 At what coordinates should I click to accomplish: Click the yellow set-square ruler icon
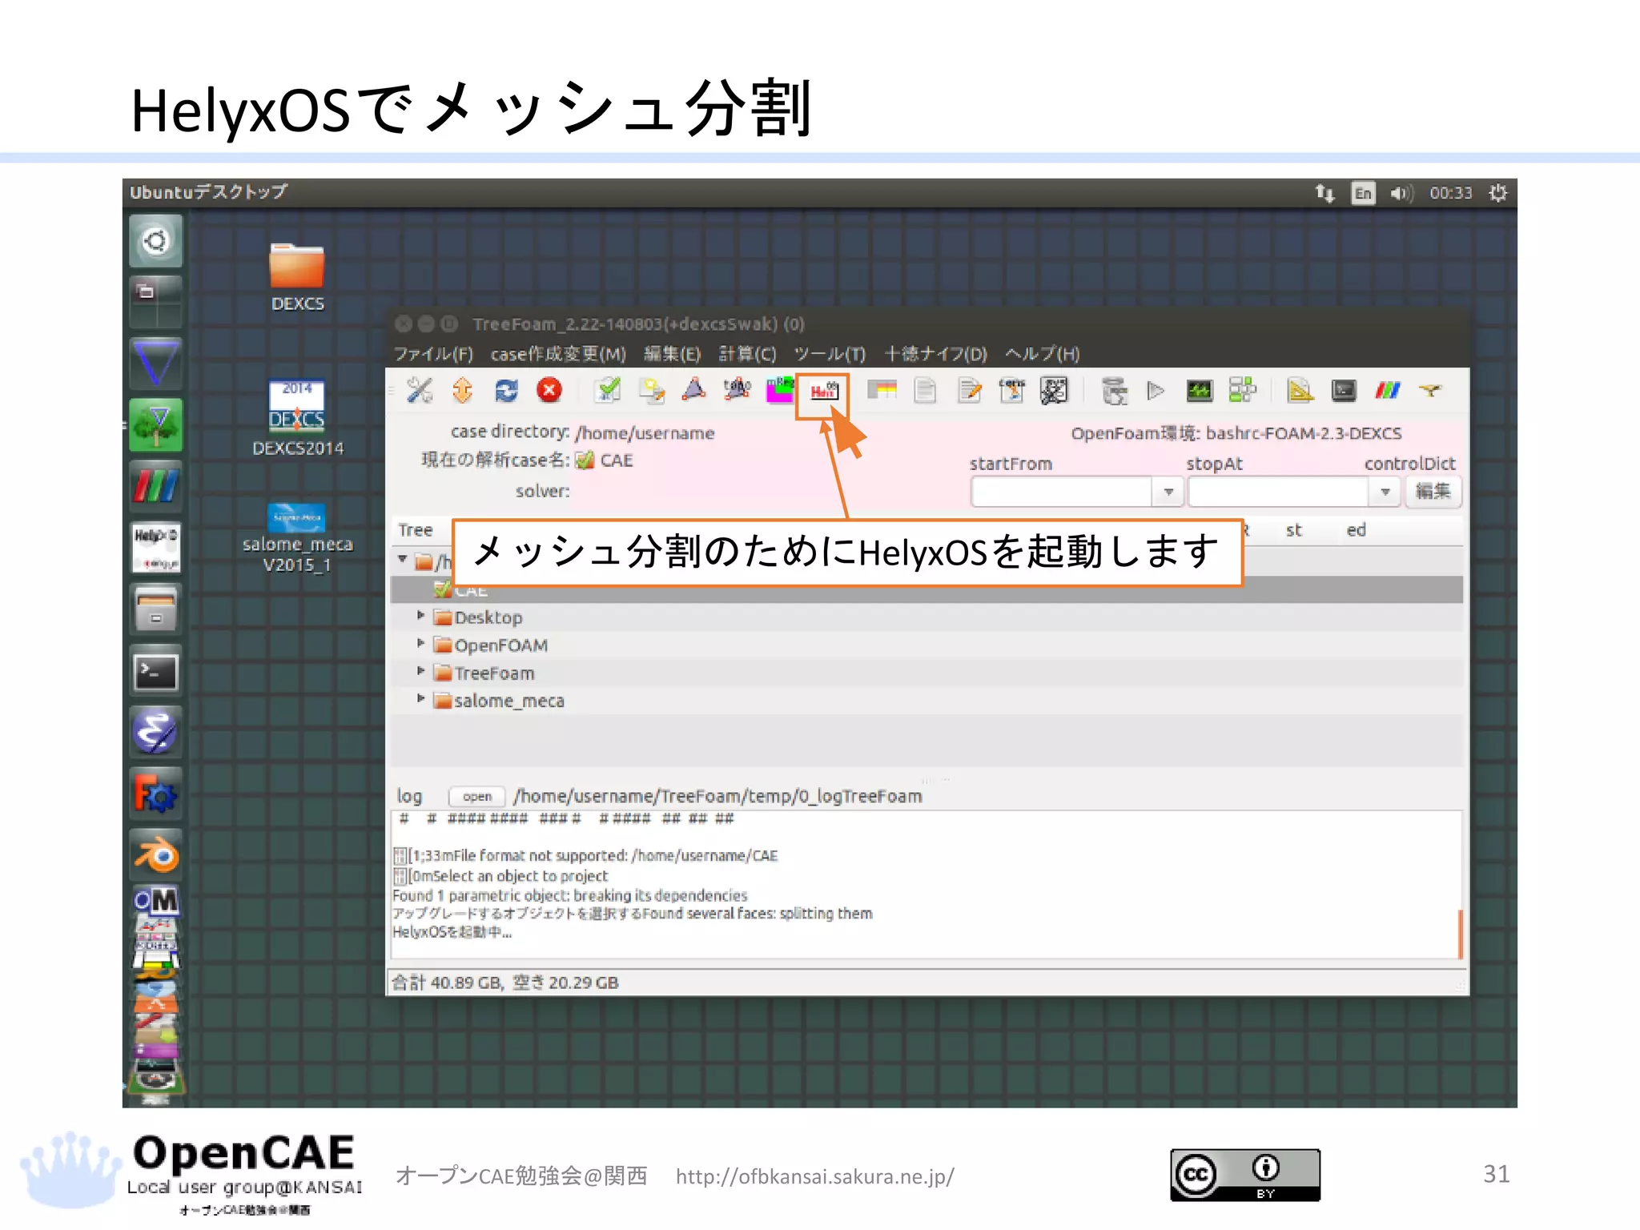[x=1300, y=390]
